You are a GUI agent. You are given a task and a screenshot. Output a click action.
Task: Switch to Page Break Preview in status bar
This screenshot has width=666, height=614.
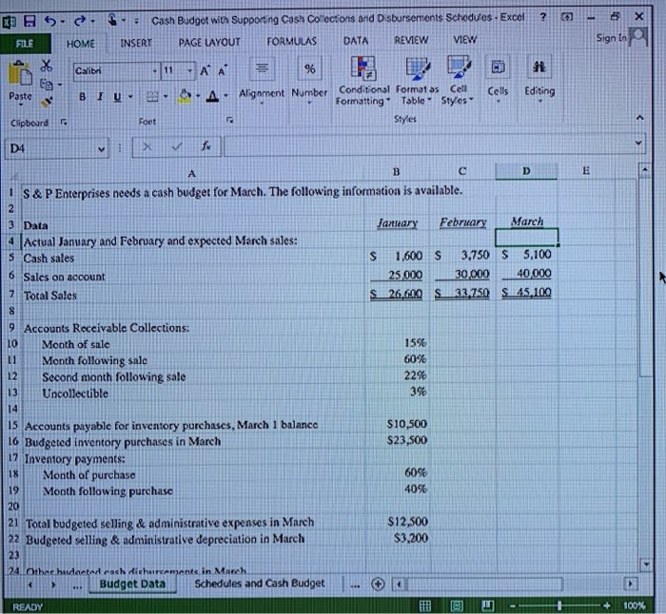(487, 605)
